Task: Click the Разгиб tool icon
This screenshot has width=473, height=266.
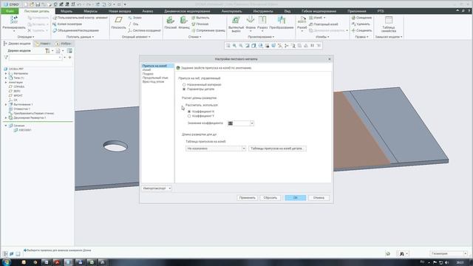Action: pyautogui.click(x=302, y=20)
